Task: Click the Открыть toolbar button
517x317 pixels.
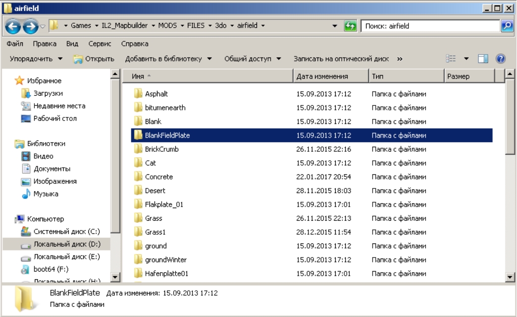Action: click(x=94, y=59)
